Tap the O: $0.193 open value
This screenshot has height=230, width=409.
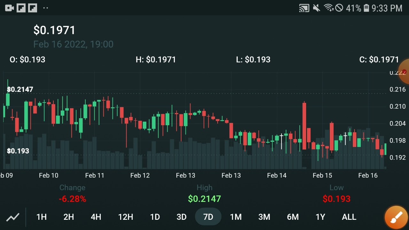coord(27,60)
